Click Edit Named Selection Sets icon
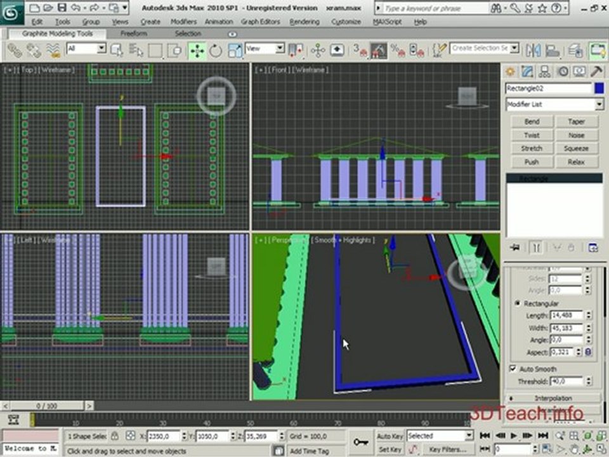Image resolution: width=609 pixels, height=457 pixels. click(x=439, y=51)
